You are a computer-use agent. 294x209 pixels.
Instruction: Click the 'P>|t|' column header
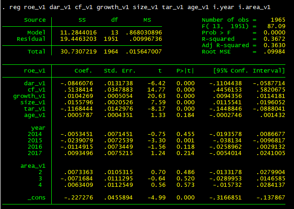click(185, 71)
